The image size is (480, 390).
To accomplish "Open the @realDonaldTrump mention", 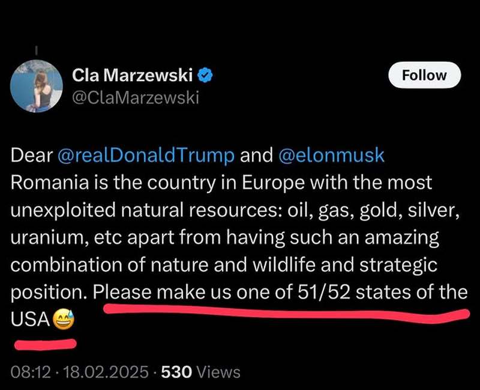I will [x=146, y=155].
